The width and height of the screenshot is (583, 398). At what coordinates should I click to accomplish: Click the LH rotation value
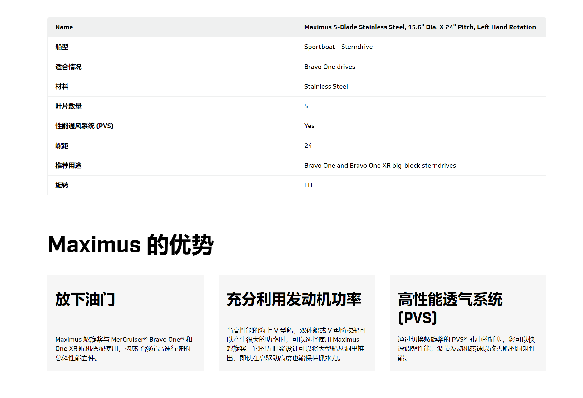308,185
